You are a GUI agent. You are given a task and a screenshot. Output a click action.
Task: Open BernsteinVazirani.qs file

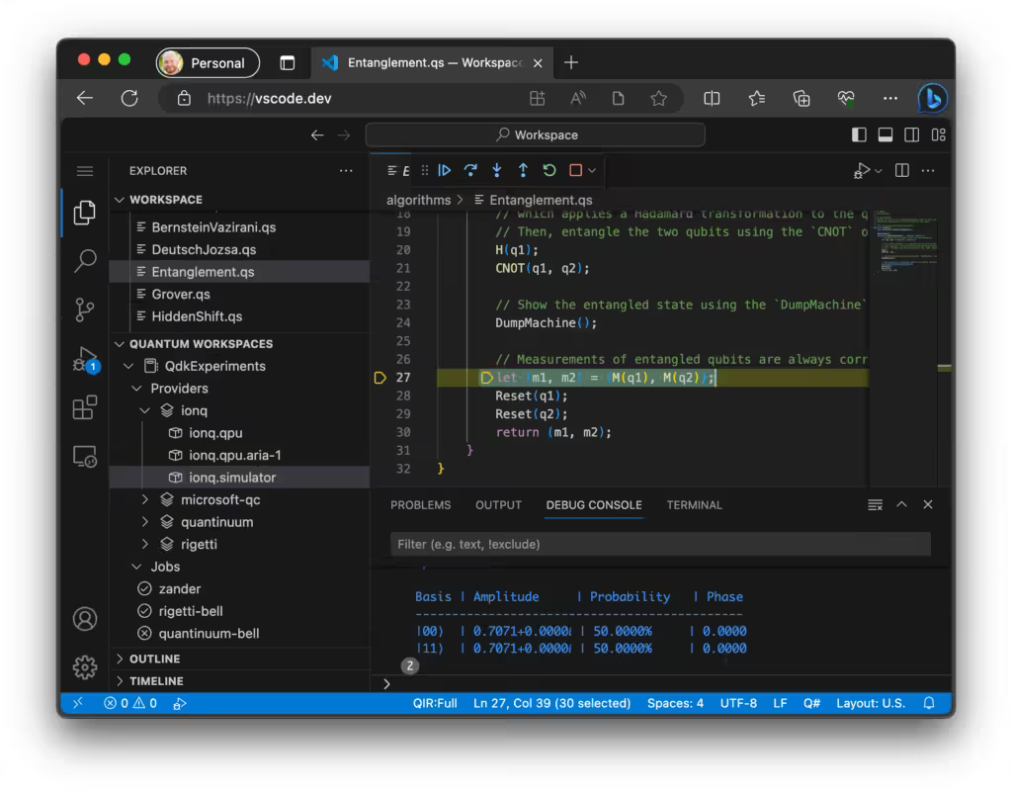click(x=240, y=227)
